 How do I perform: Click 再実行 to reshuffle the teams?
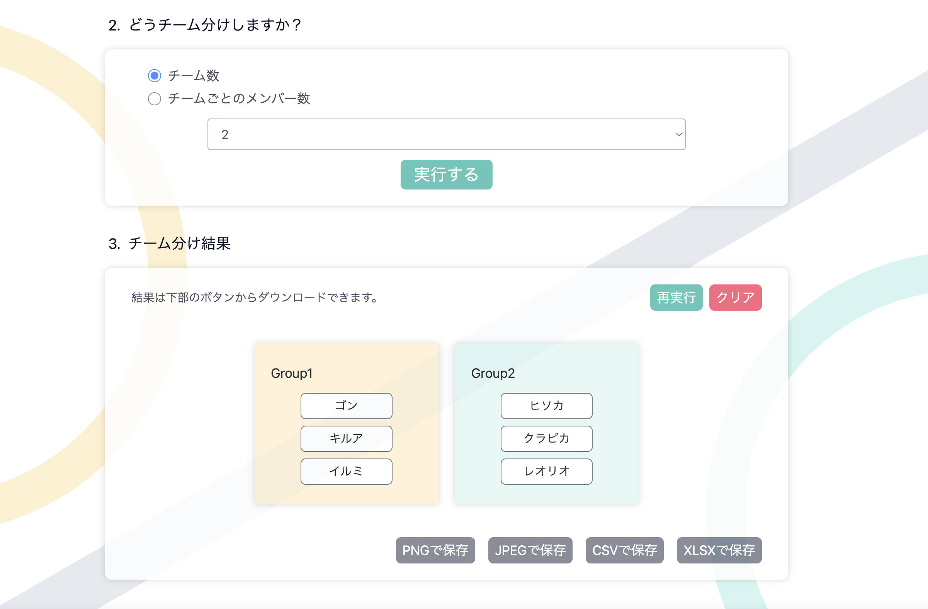point(676,298)
